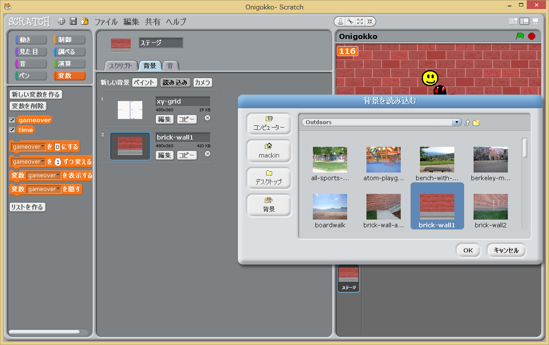The width and height of the screenshot is (549, 345).
Task: Delete the xy-grid background
Action: point(207,118)
